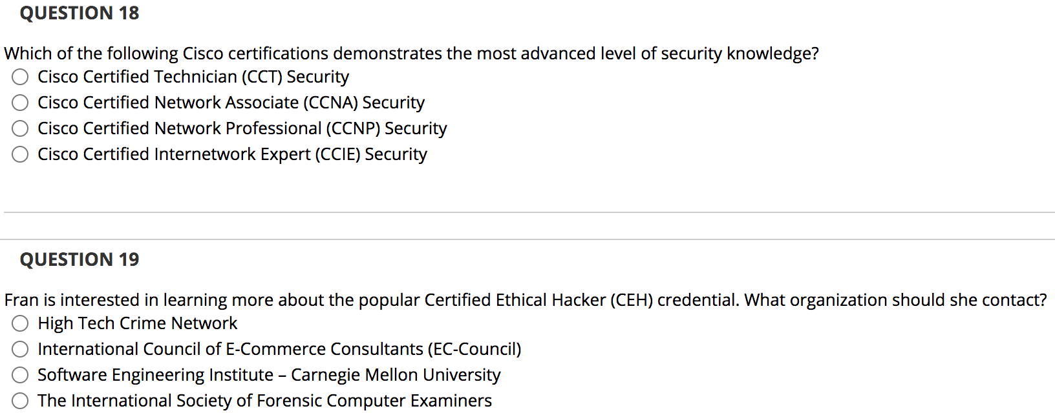Select the CCNP Security answer option
The width and height of the screenshot is (1055, 413).
pyautogui.click(x=19, y=128)
